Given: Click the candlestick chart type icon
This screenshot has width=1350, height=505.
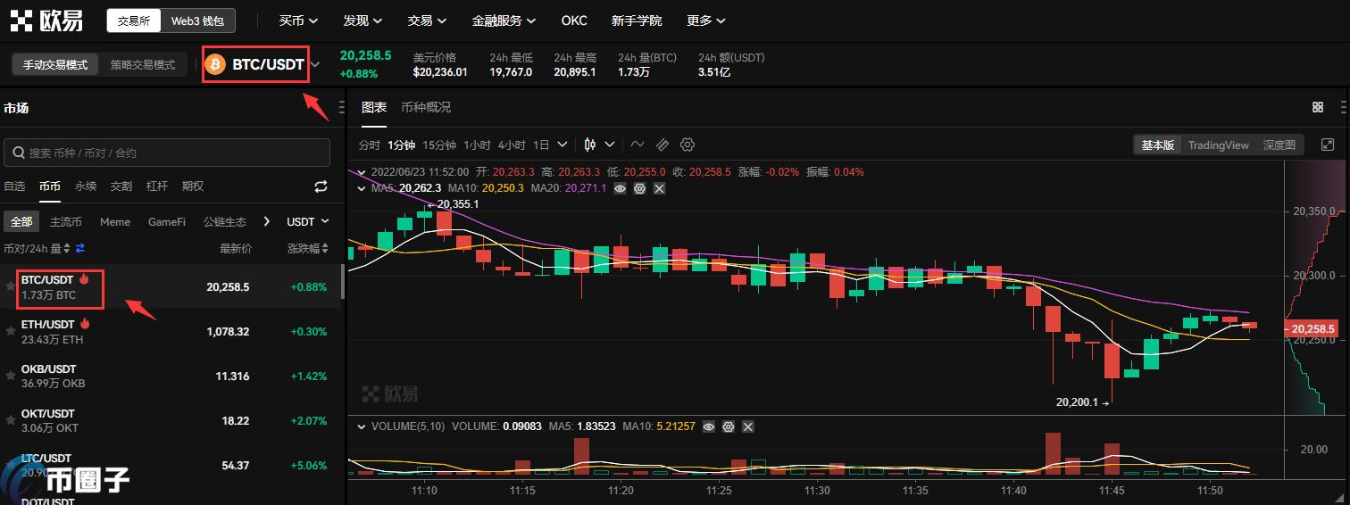Looking at the screenshot, I should pos(590,145).
